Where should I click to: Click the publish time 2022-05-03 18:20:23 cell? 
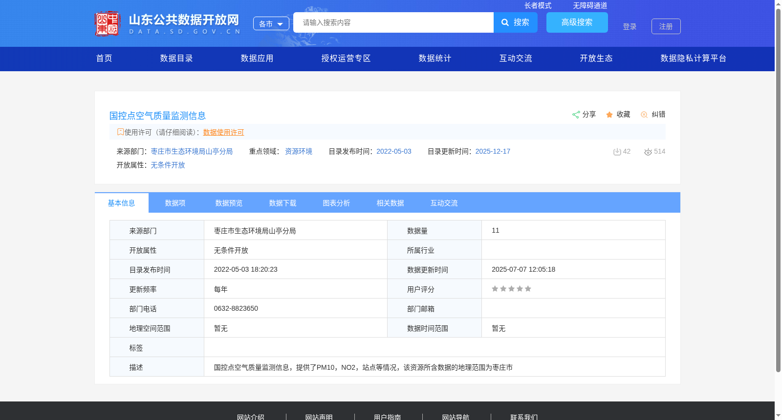click(296, 269)
